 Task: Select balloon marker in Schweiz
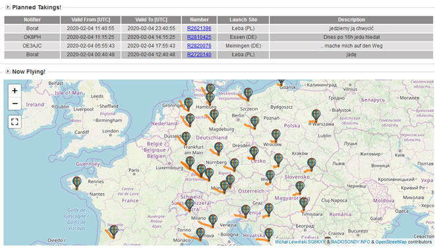point(189,205)
